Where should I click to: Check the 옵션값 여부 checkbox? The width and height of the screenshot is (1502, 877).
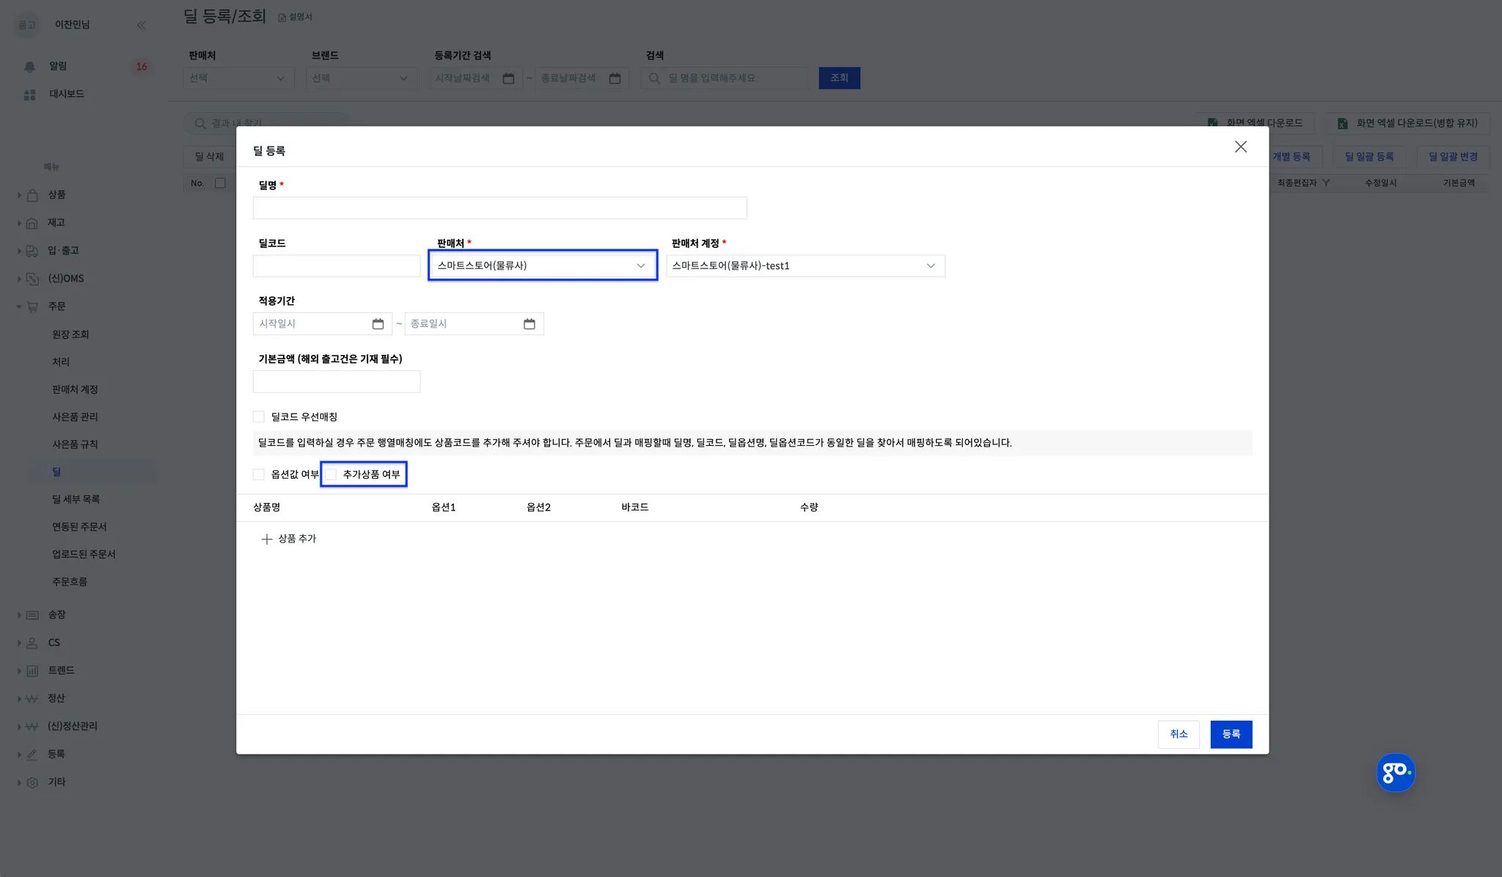(259, 474)
